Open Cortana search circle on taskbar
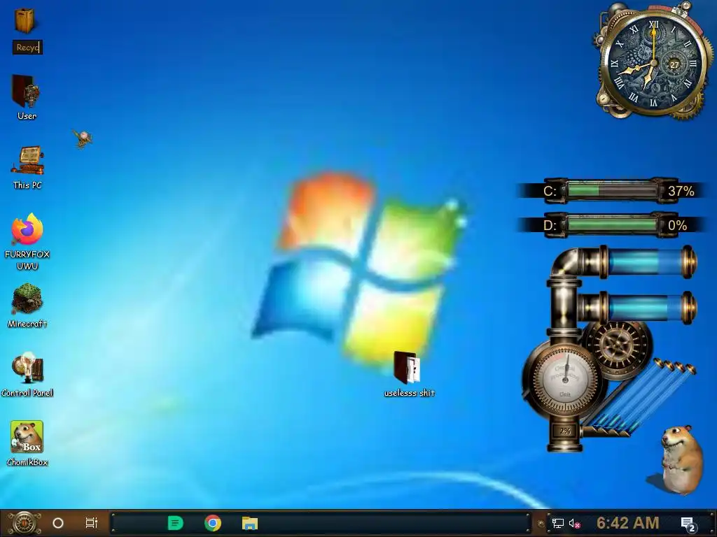This screenshot has height=537, width=717. point(58,523)
